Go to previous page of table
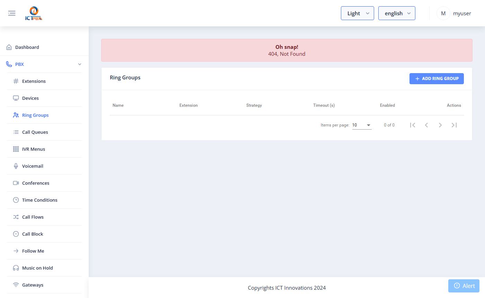The image size is (485, 298). pos(426,125)
